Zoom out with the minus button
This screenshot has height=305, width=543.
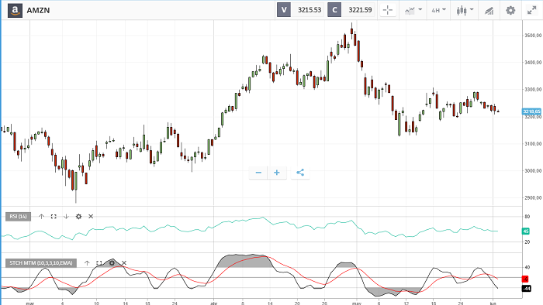pos(258,173)
